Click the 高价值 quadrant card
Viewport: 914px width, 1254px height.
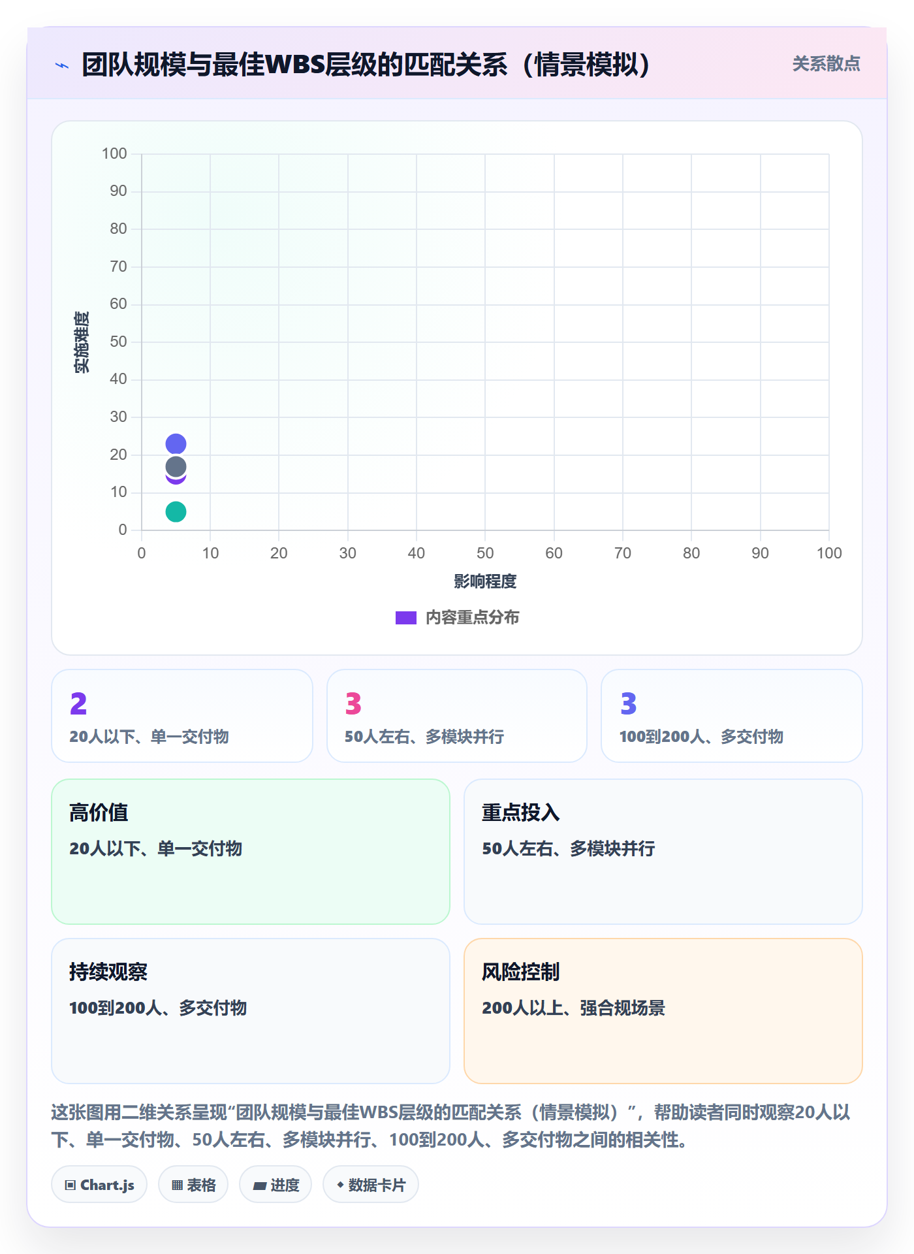(x=251, y=852)
